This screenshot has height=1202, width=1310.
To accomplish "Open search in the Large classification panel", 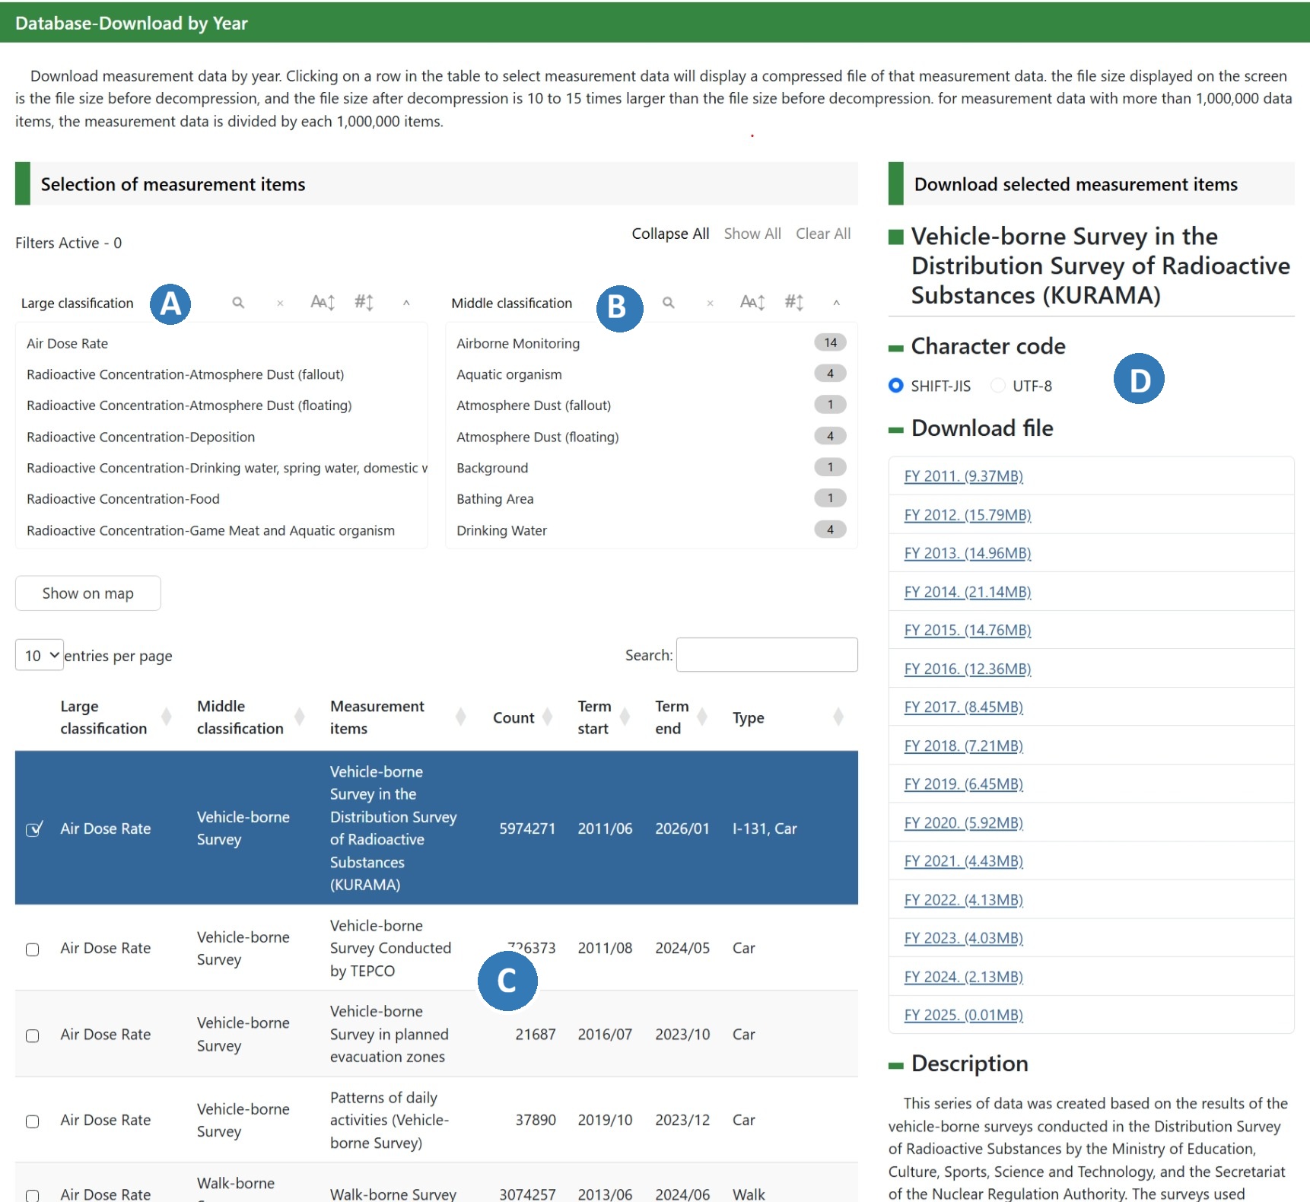I will coord(238,302).
